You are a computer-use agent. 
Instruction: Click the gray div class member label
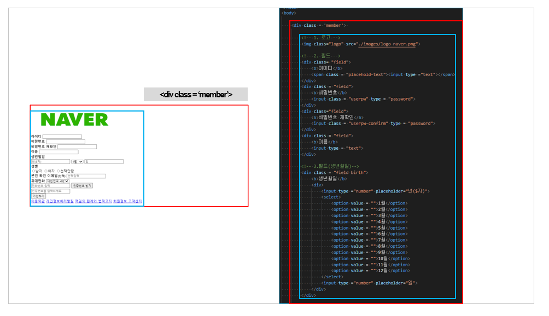pyautogui.click(x=196, y=95)
